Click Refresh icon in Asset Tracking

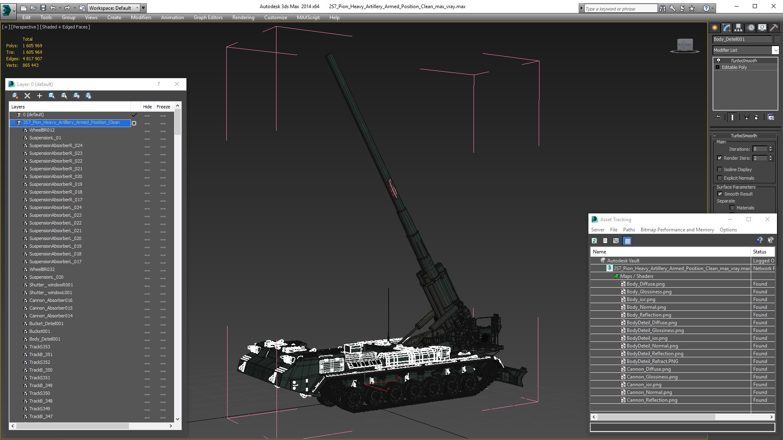point(594,241)
